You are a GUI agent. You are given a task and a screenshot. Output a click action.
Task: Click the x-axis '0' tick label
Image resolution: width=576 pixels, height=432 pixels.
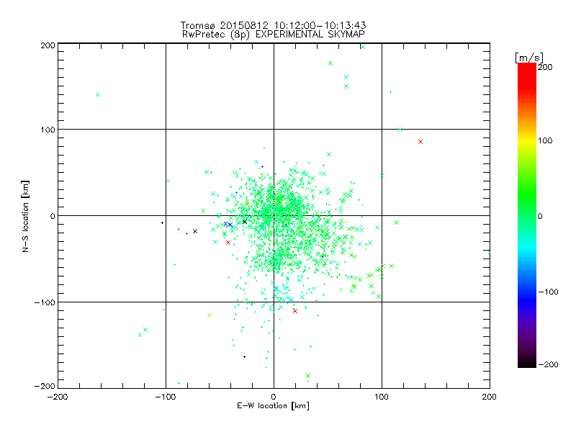[274, 397]
